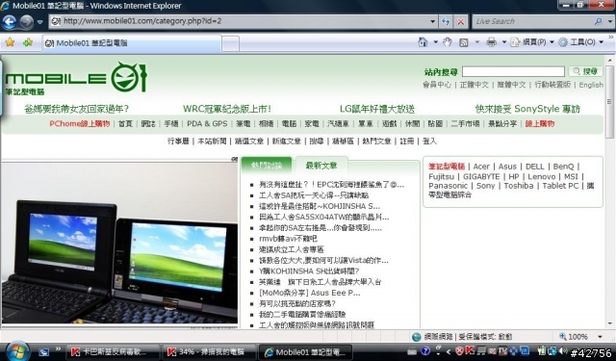Click the 搜尋 site search button
The image size is (616, 361).
(585, 71)
